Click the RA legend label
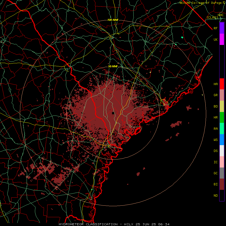This screenshot has width=226, height=226. tap(215, 129)
